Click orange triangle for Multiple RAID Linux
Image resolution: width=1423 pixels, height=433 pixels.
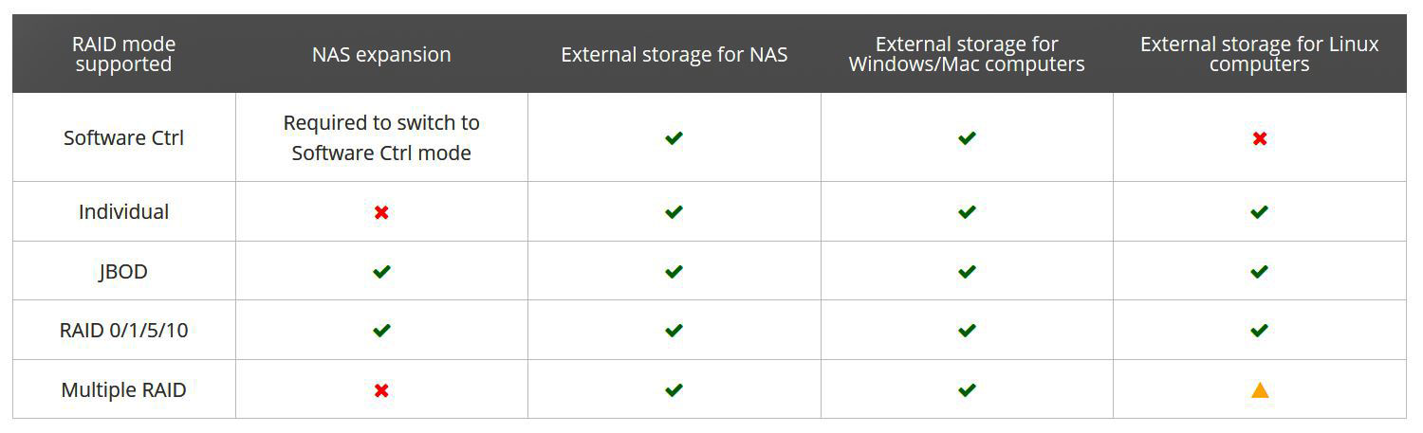pos(1259,389)
